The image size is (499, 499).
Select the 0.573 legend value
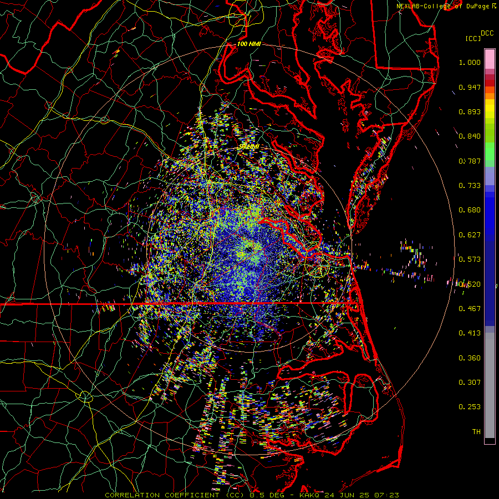[x=470, y=259]
